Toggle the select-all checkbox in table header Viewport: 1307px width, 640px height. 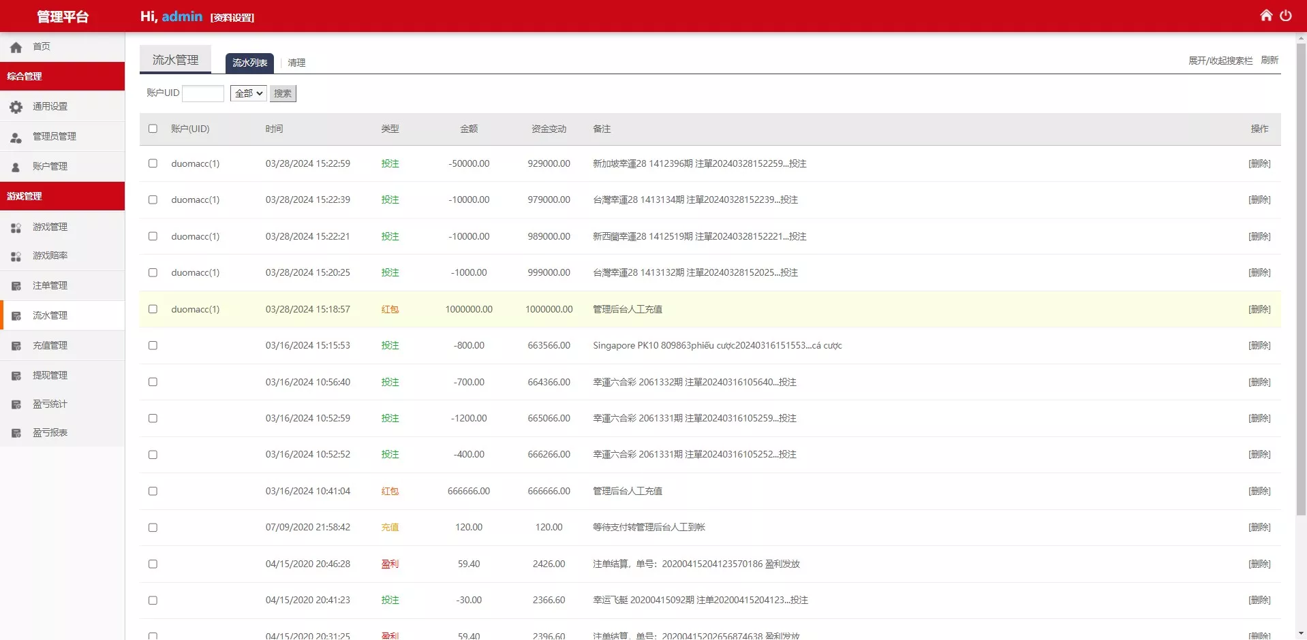click(153, 129)
